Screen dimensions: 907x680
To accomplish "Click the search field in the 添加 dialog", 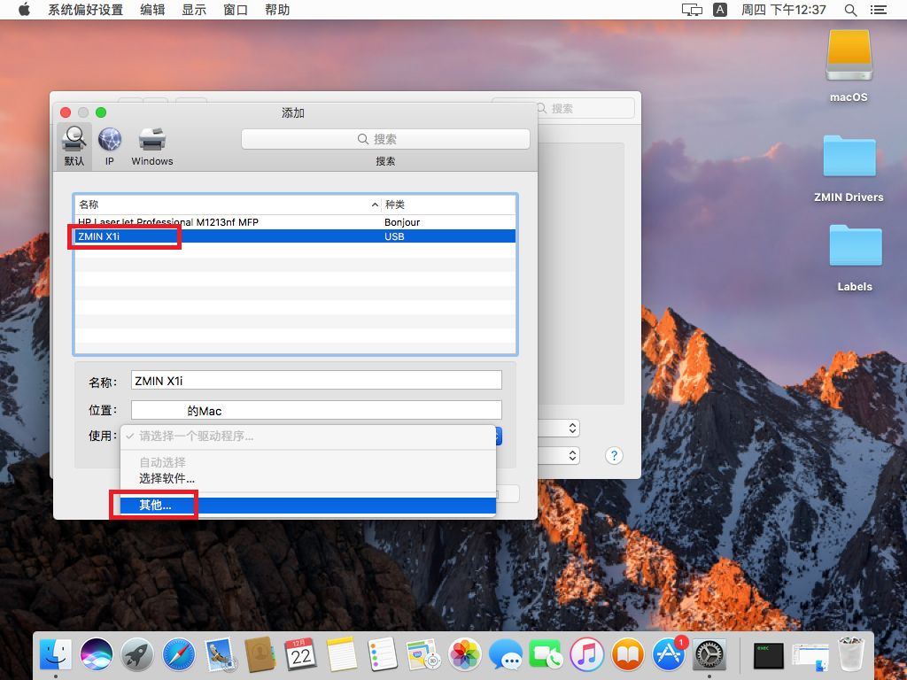I will [x=385, y=139].
